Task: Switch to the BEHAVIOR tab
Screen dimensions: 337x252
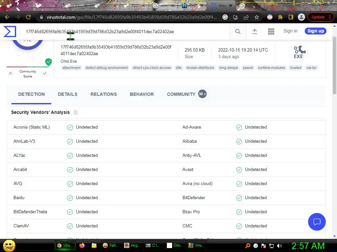Action: pyautogui.click(x=142, y=94)
